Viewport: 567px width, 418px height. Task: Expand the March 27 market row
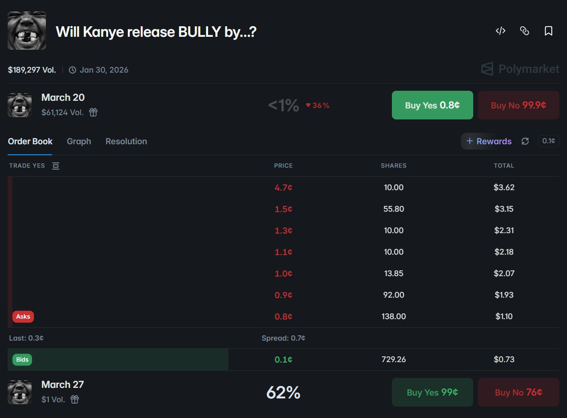pyautogui.click(x=63, y=384)
